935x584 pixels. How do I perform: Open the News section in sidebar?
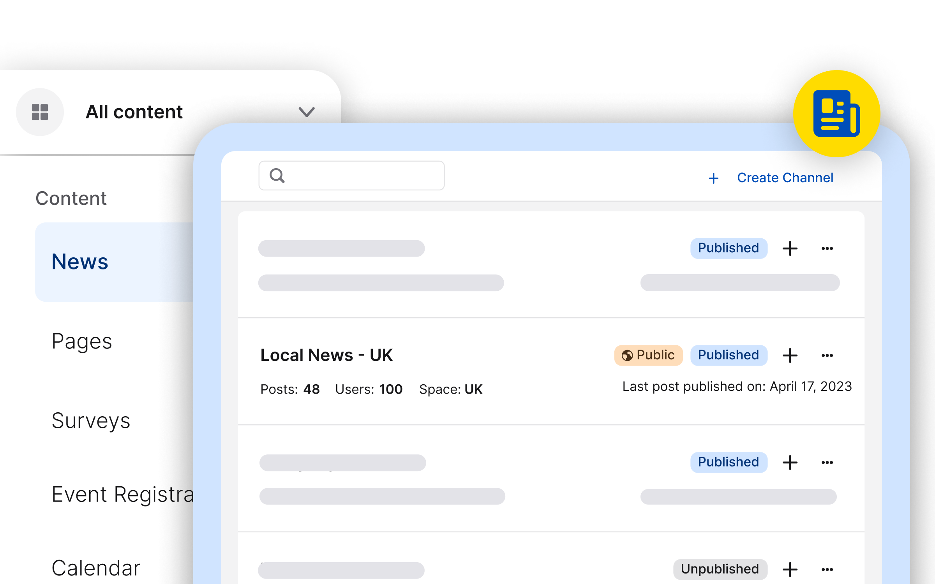114,262
